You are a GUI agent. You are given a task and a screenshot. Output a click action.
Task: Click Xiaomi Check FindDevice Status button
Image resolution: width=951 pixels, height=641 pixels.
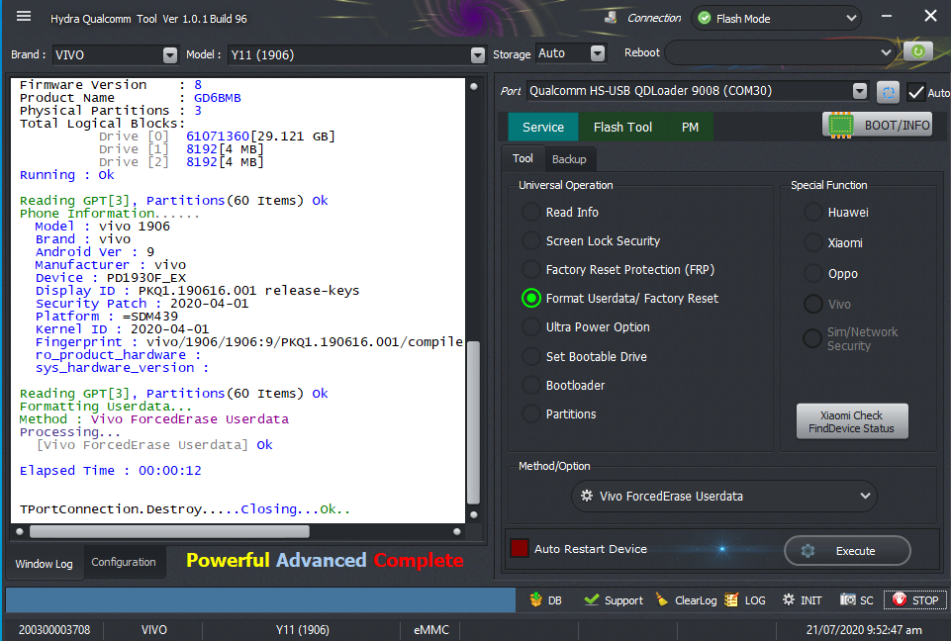click(851, 421)
